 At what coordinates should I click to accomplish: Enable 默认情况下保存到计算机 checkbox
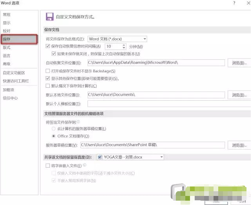pos(47,86)
